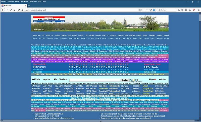The image size is (201, 122).
Task: Open Alle dochters link
Action: click(x=150, y=72)
